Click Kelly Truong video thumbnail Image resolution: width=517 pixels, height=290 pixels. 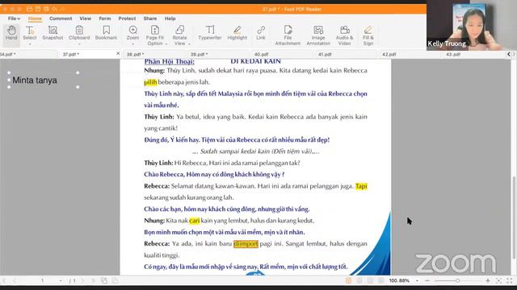[x=472, y=25]
